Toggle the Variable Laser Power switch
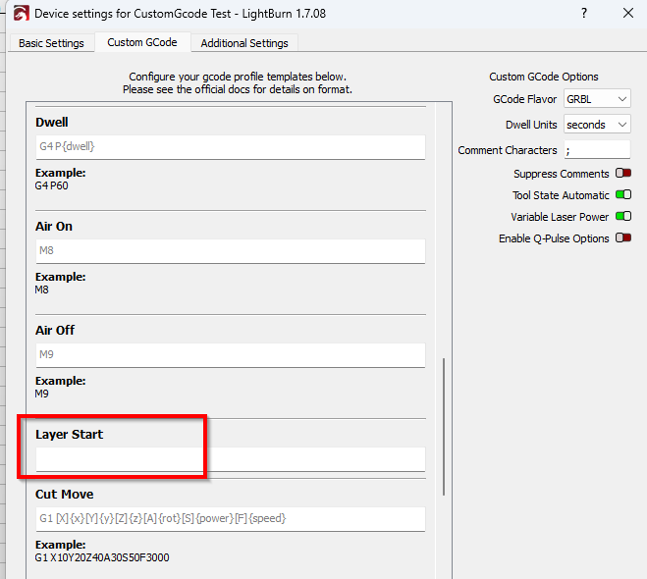The height and width of the screenshot is (579, 647). pos(623,216)
